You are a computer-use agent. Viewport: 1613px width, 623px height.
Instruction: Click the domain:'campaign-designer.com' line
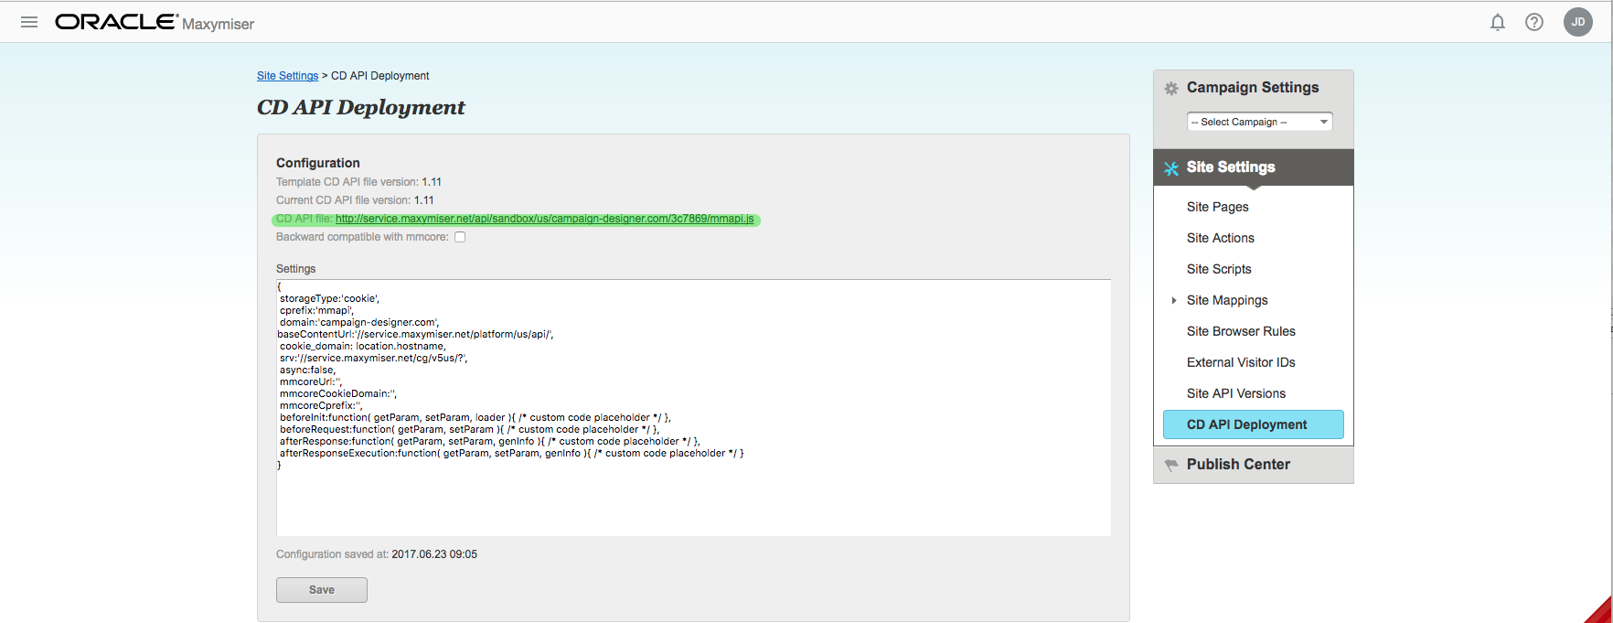(x=359, y=322)
